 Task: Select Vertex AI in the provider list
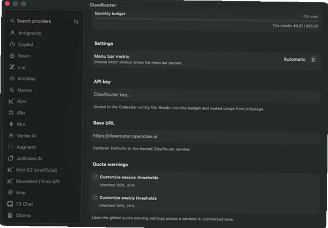42,135
